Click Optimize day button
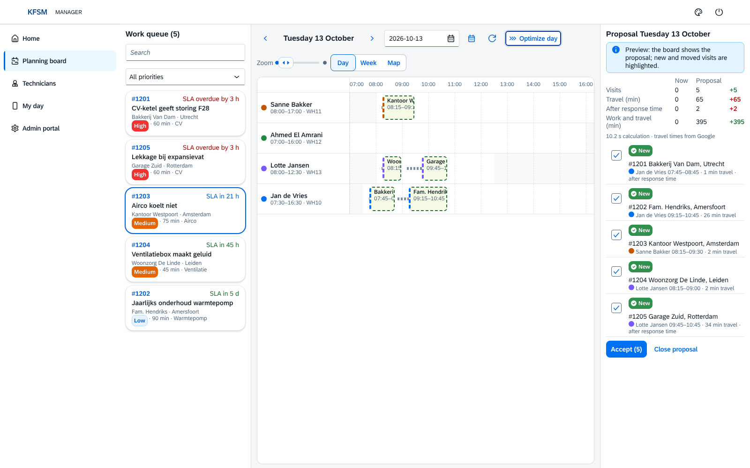 click(533, 38)
